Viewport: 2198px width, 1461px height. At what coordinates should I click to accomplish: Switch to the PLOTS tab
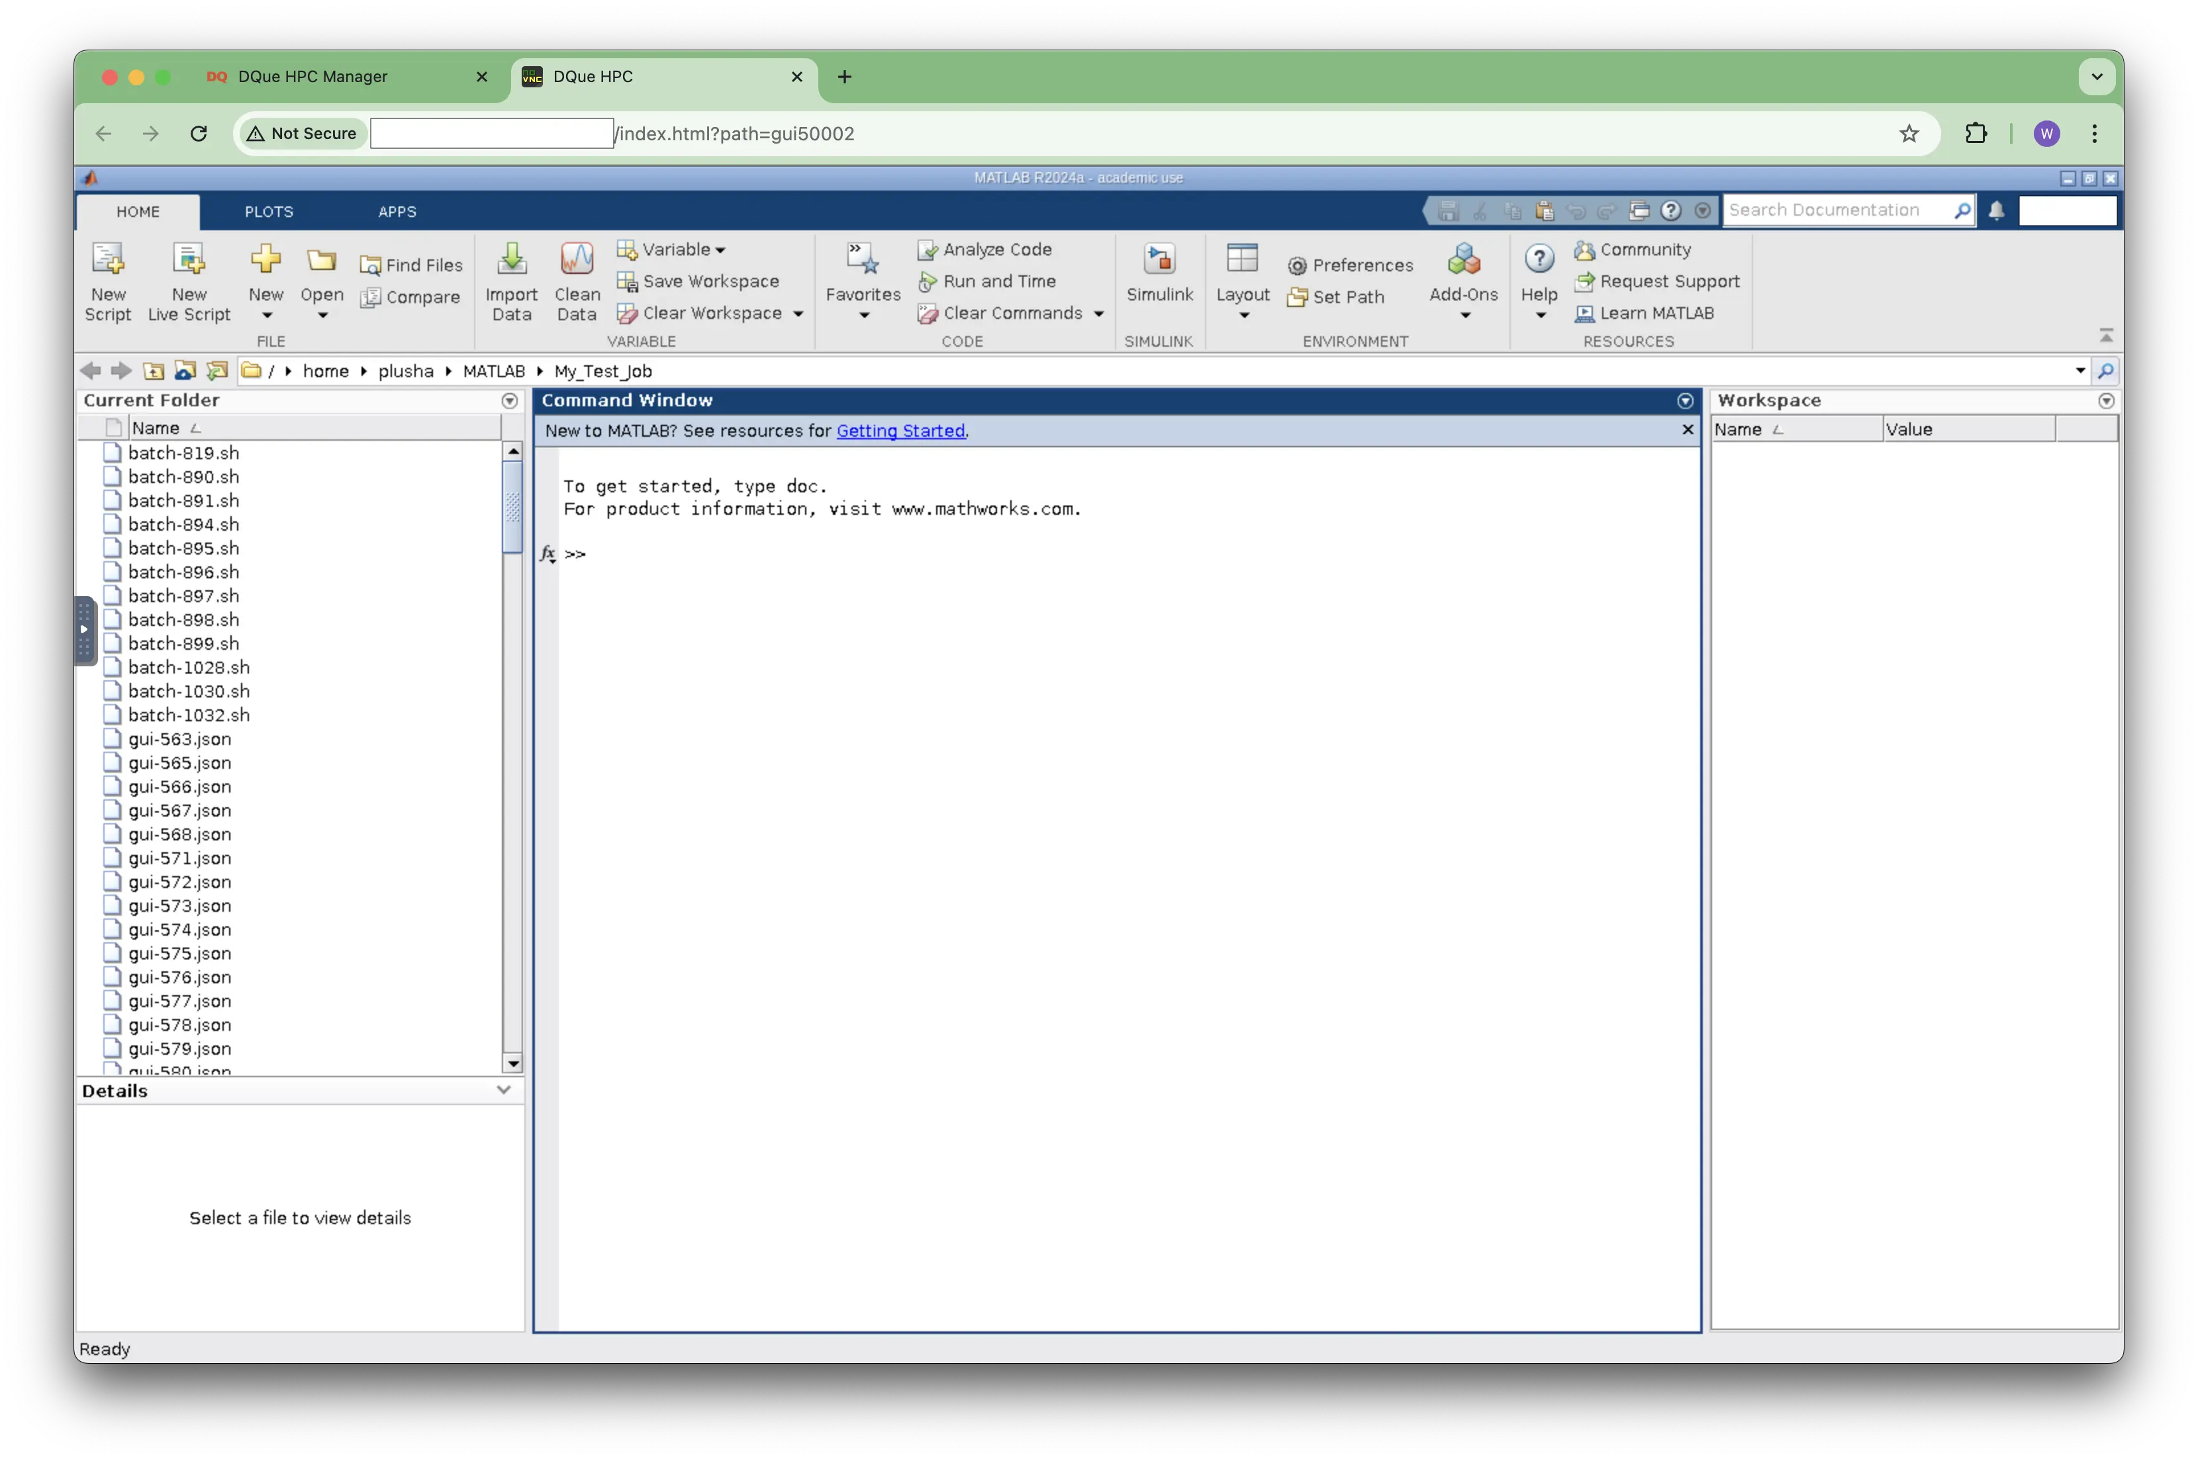click(268, 212)
